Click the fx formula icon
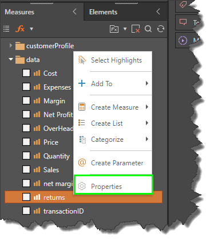 20,29
